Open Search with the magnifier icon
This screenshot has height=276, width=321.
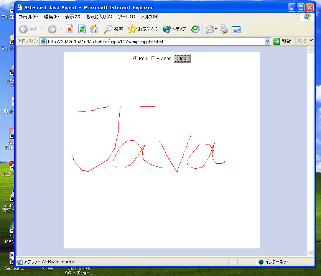[x=108, y=29]
